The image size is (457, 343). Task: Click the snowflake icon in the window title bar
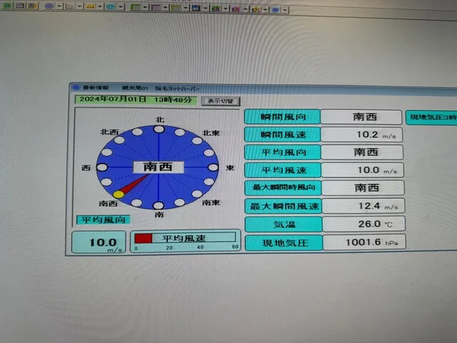pos(75,87)
